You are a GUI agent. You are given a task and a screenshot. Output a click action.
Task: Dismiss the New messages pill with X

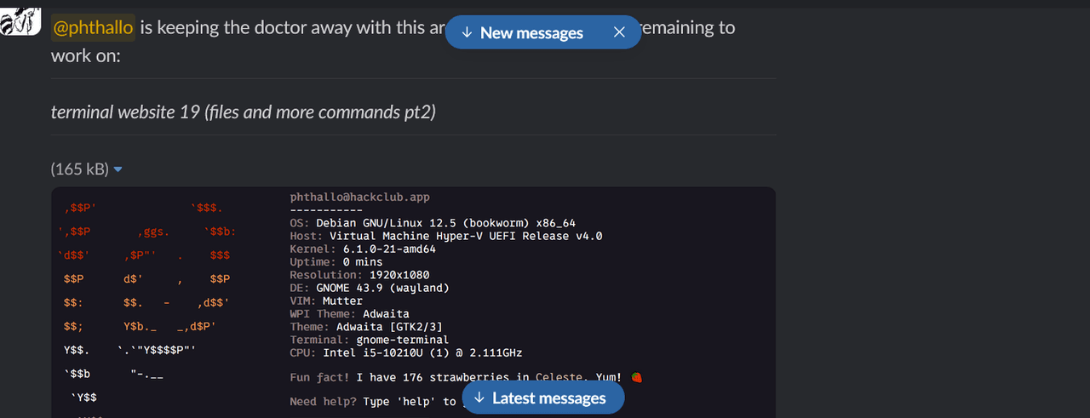[620, 32]
